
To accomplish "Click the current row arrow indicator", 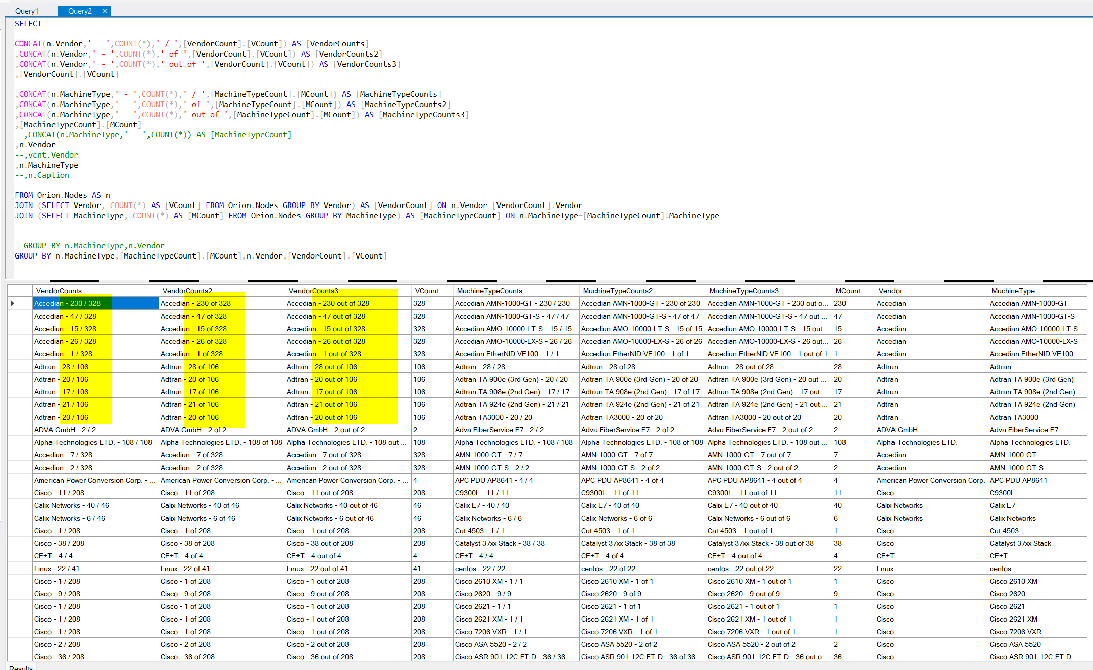I will [x=13, y=303].
